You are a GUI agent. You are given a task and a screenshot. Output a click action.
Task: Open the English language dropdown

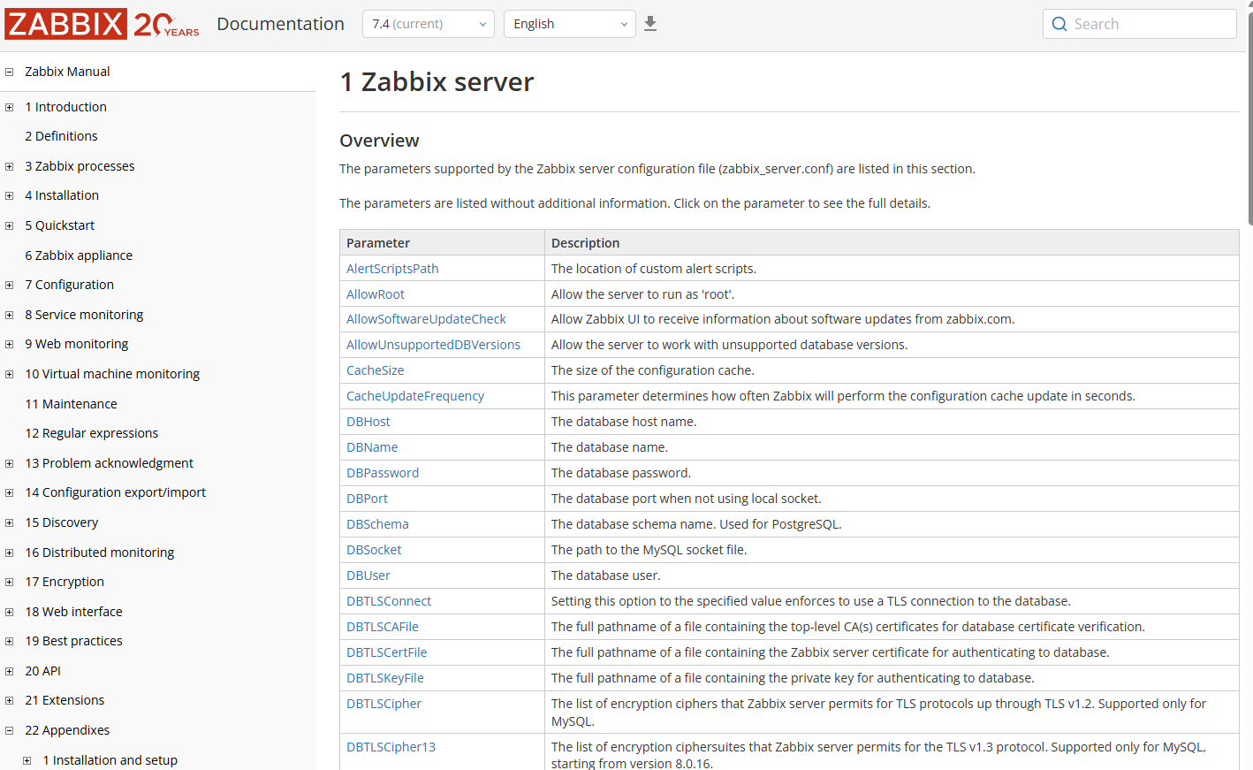(569, 24)
